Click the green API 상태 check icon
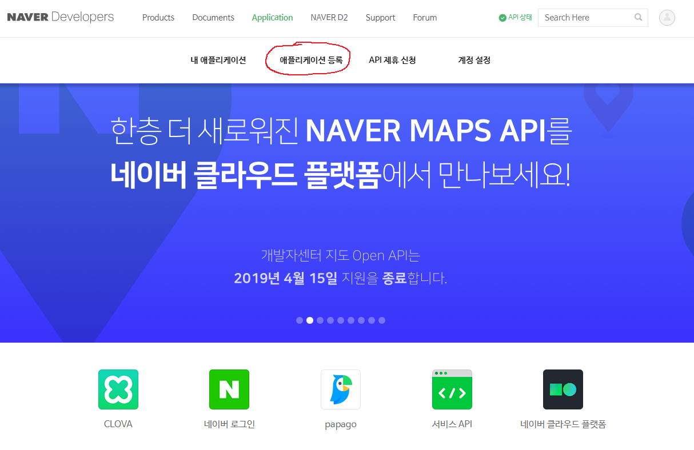694x450 pixels. 502,18
